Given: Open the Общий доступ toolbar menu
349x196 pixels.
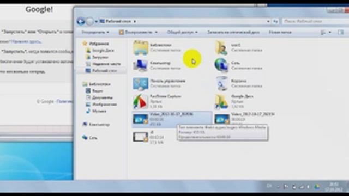Looking at the screenshot, I should [182, 32].
